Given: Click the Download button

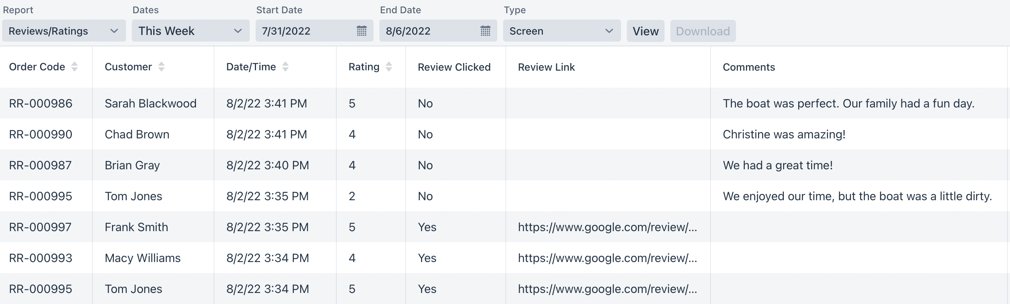Looking at the screenshot, I should coord(702,31).
